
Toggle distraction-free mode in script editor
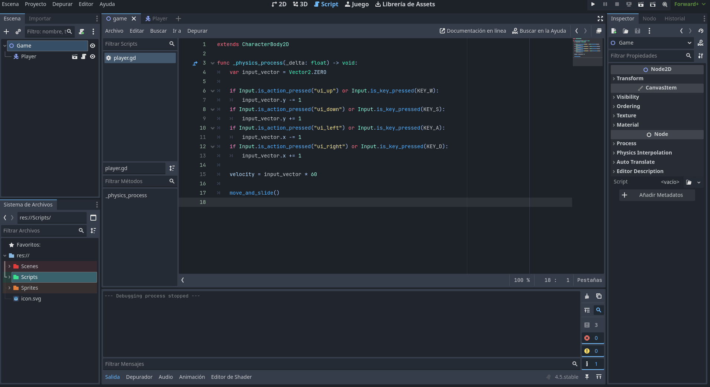tap(600, 19)
